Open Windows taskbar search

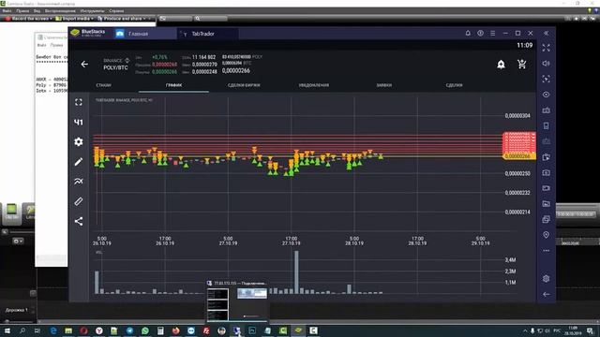tap(22, 330)
